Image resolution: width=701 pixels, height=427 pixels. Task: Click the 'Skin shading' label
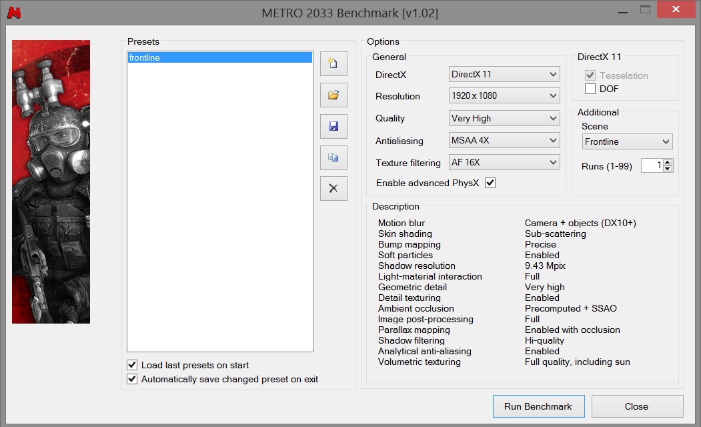405,234
